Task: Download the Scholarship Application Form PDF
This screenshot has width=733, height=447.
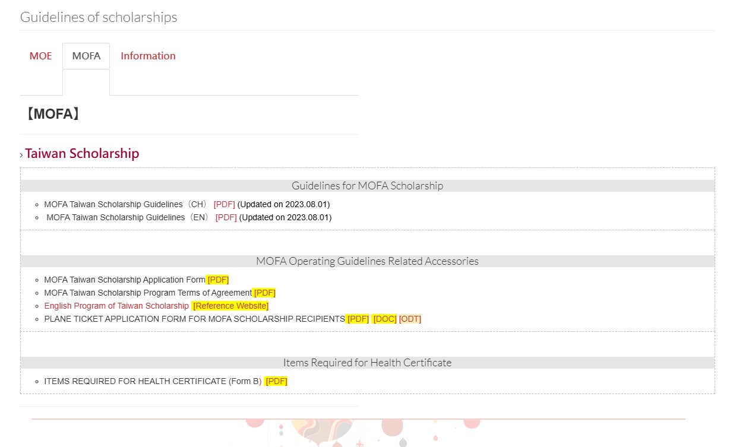Action: point(218,280)
